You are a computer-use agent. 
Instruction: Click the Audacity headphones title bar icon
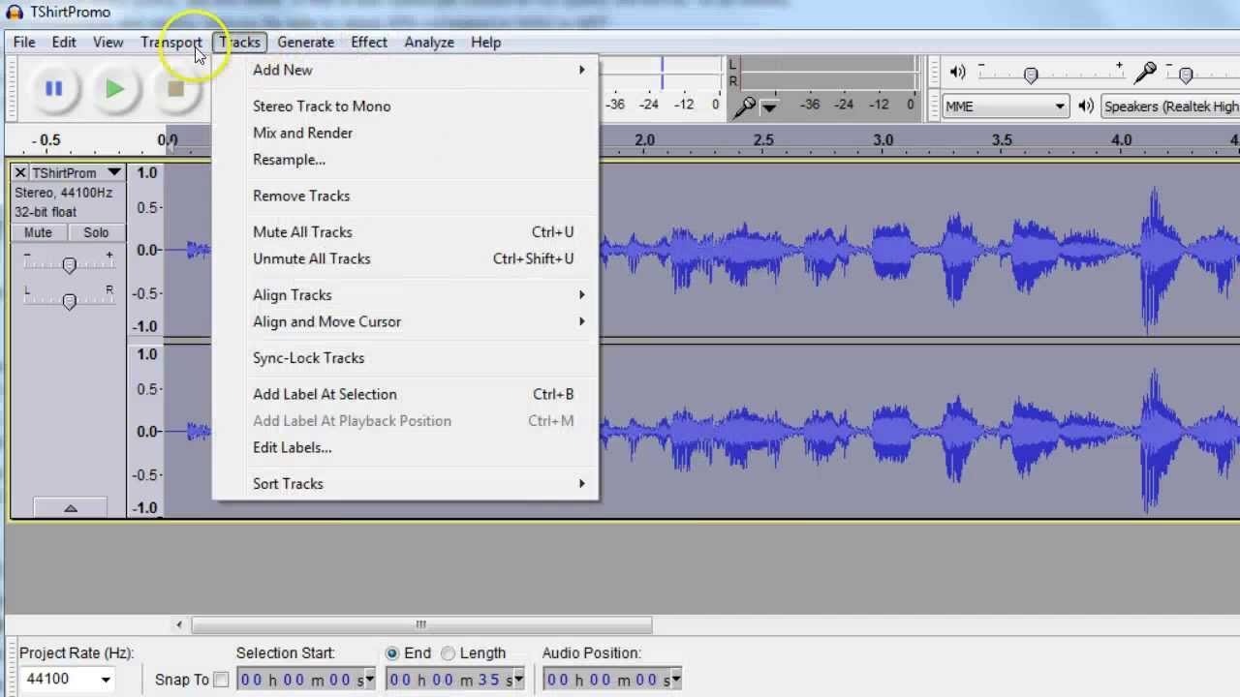pos(14,12)
